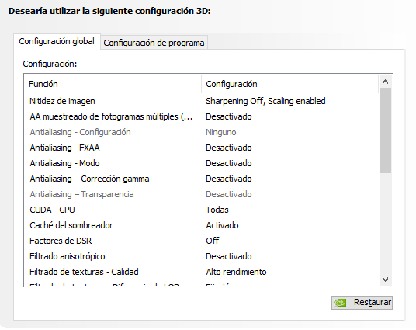
Task: Click the scrollbar up arrow
Action: 385,82
